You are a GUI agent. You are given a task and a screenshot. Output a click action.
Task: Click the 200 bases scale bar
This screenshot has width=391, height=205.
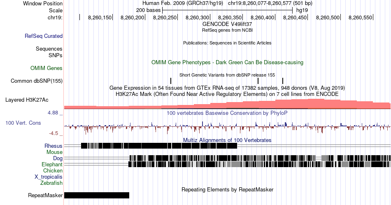[227, 10]
